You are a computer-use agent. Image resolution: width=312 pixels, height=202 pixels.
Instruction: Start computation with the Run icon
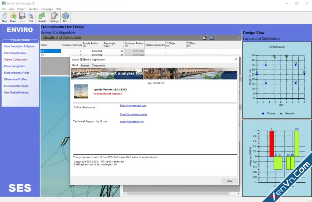point(65,17)
